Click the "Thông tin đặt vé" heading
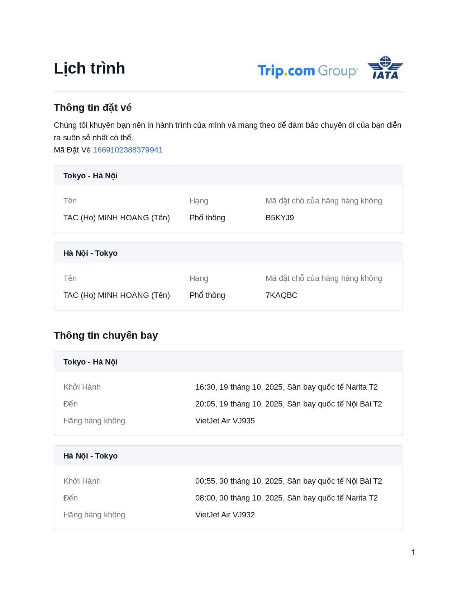 coord(92,108)
